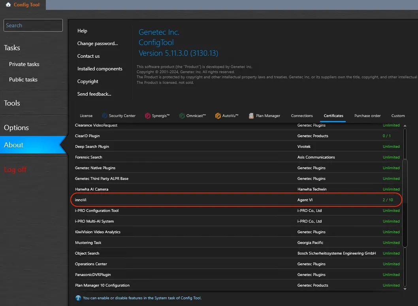Click the 0 / 1 count for ClearID
418x306 pixels.
(x=386, y=136)
